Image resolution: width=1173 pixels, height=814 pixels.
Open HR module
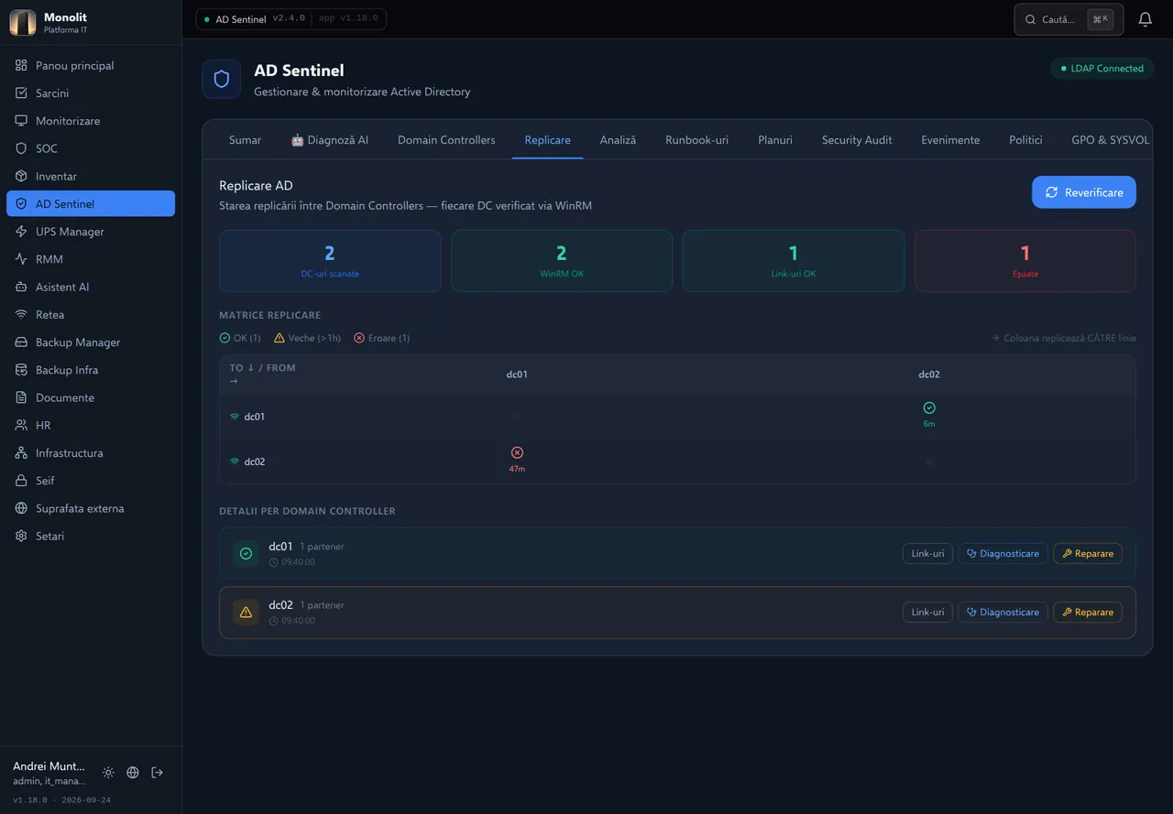pos(90,425)
